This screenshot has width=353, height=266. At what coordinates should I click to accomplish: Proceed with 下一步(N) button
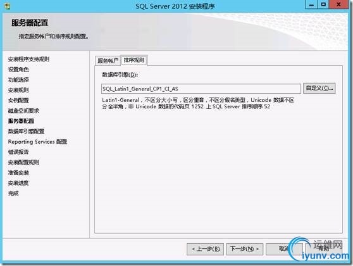coord(244,249)
